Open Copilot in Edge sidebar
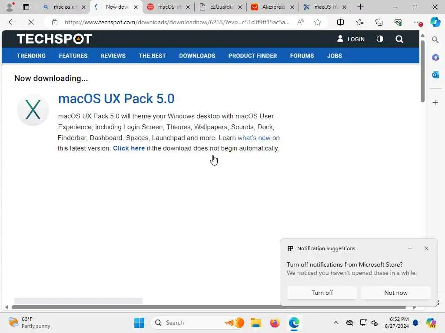Viewport: 445px width, 333px height. coord(435,22)
